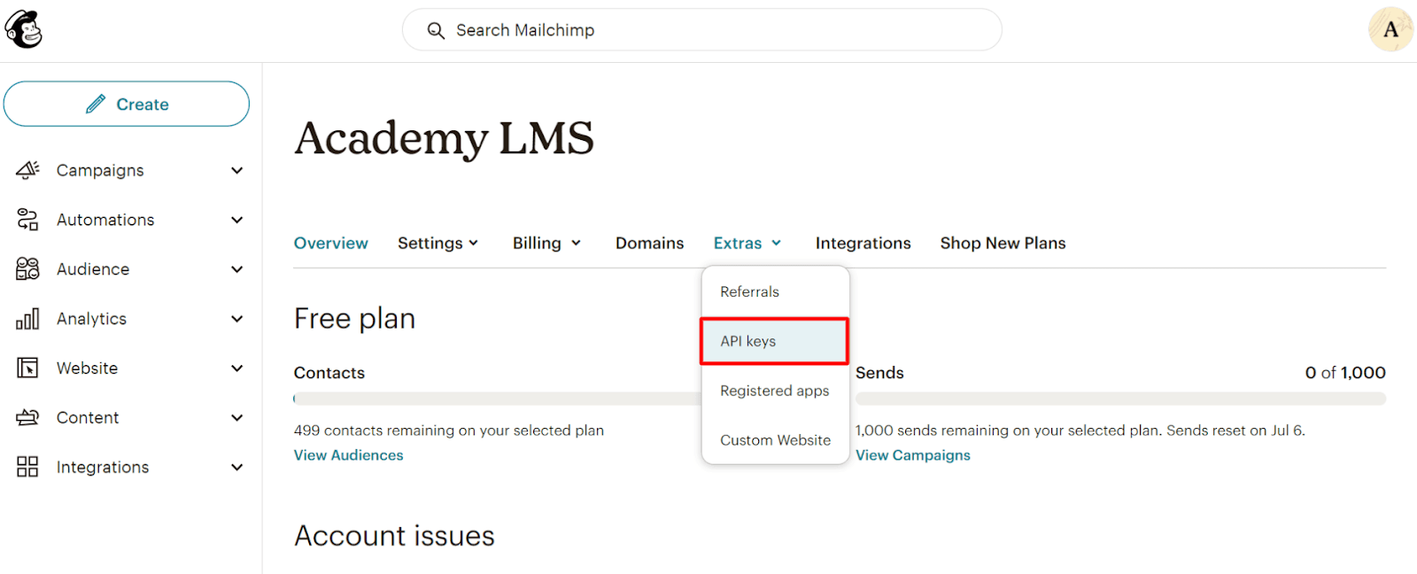Click the Automations flow icon

(x=27, y=220)
